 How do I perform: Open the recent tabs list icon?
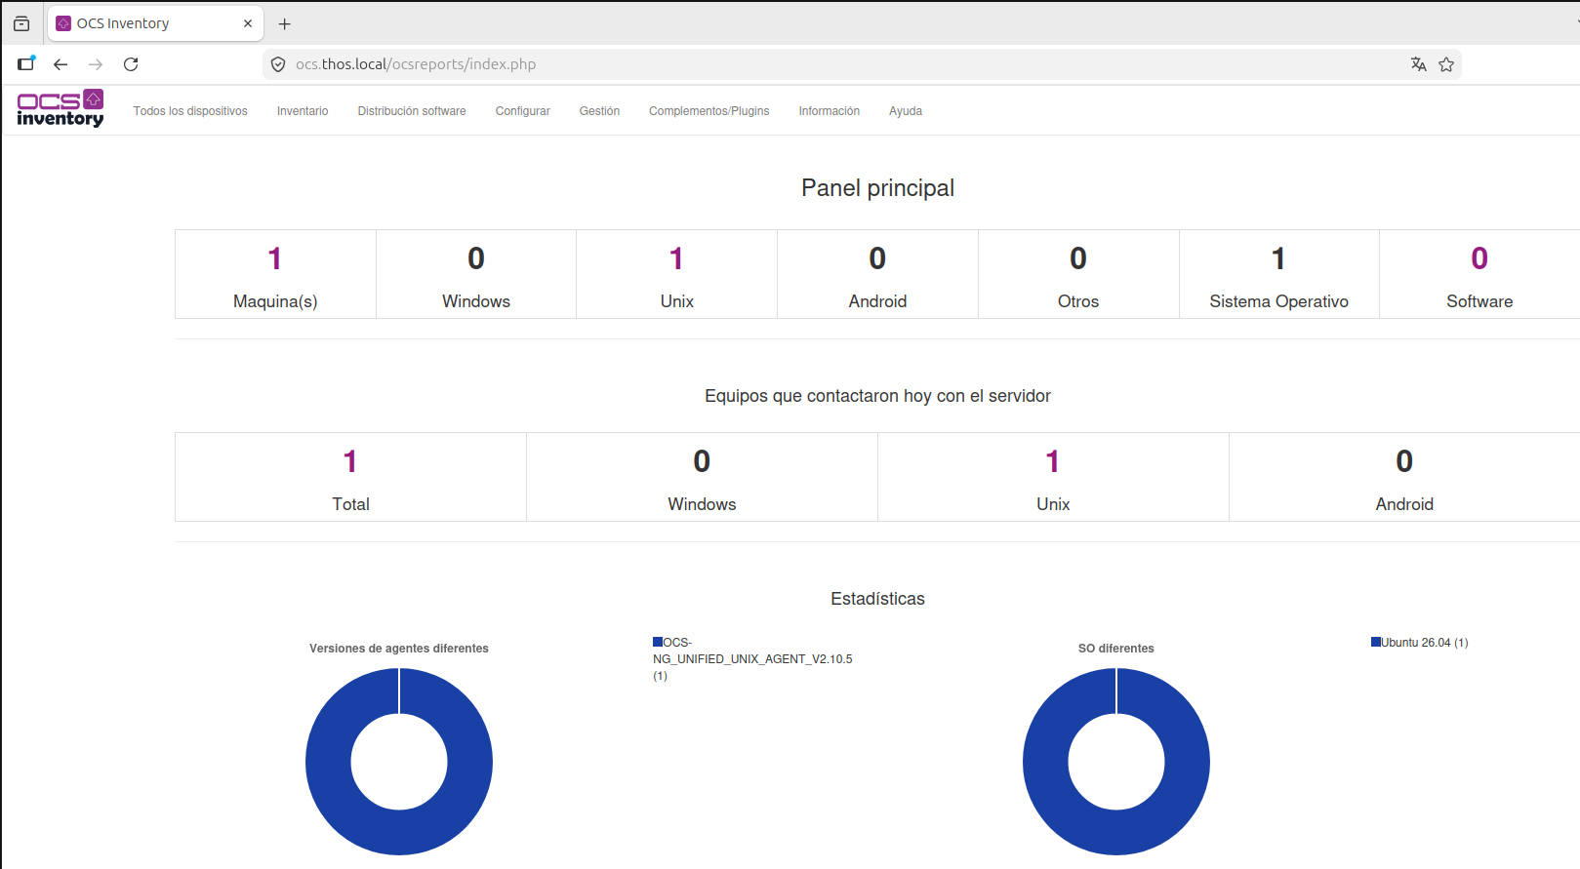point(21,23)
